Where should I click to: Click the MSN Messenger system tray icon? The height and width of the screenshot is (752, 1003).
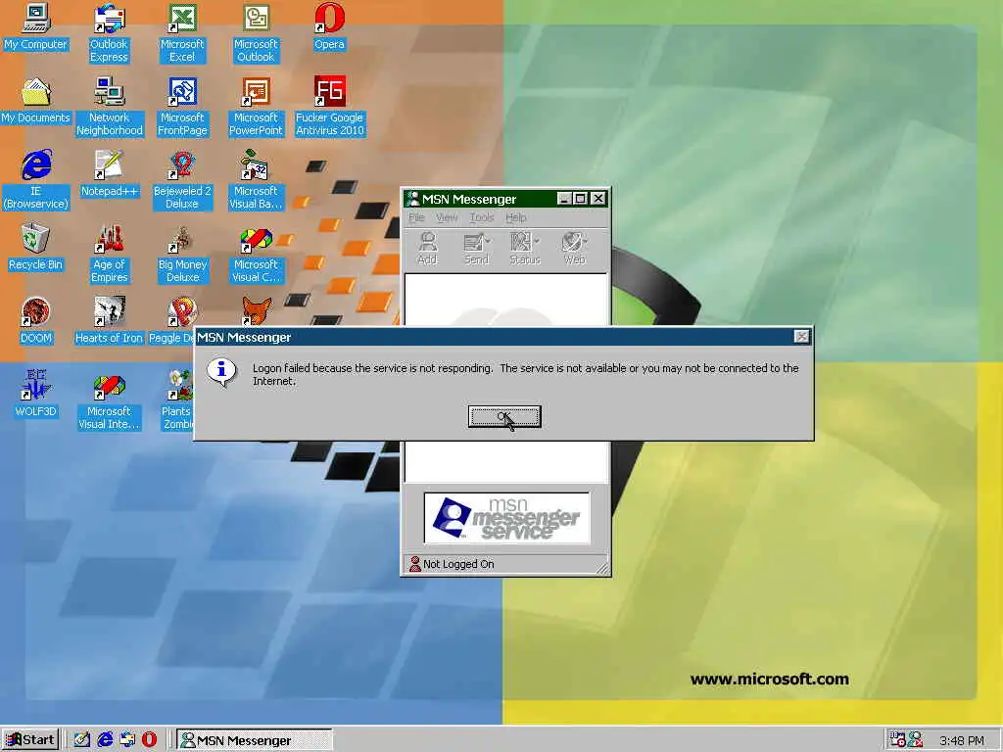tap(916, 740)
